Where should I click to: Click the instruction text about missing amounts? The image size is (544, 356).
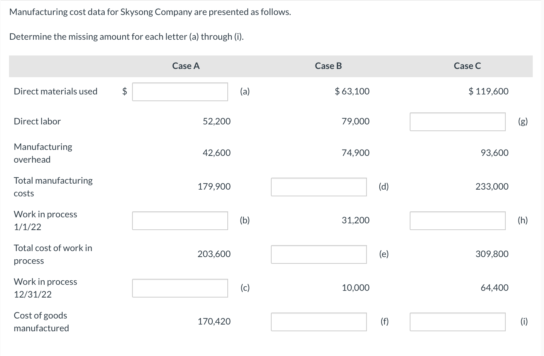coord(126,37)
